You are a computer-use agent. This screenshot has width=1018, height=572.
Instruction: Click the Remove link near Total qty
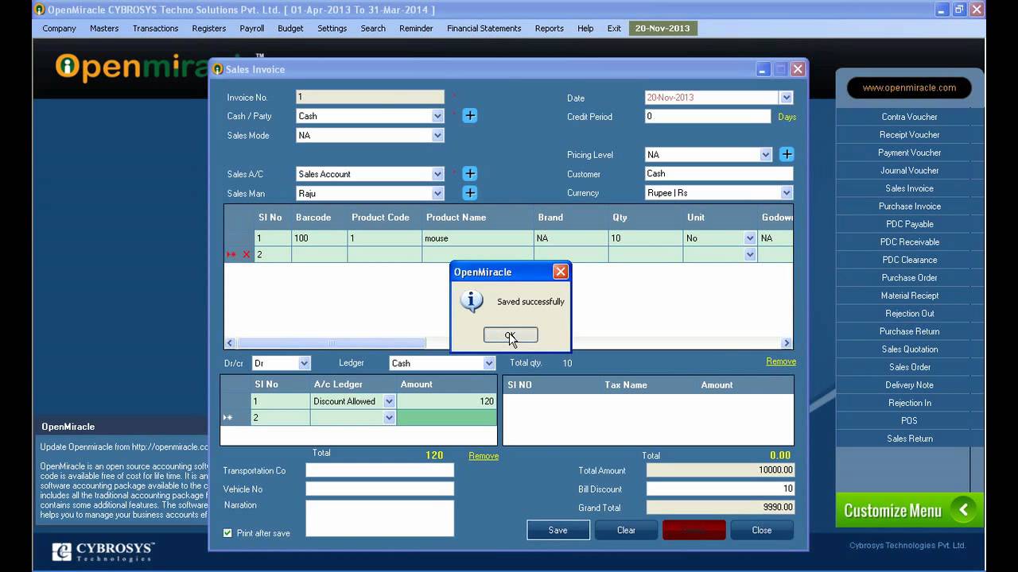(x=781, y=361)
